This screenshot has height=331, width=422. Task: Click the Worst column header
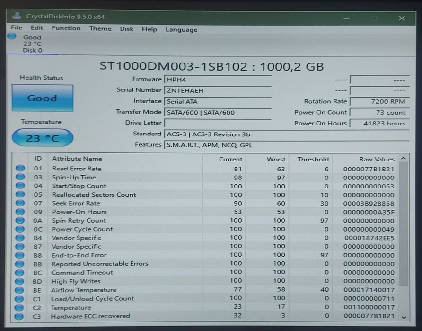coord(276,159)
